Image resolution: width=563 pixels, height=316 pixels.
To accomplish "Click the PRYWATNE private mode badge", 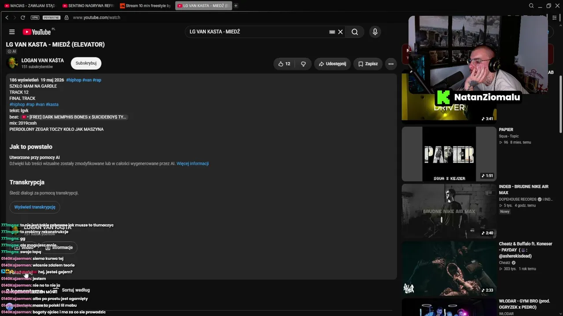I will [x=51, y=18].
